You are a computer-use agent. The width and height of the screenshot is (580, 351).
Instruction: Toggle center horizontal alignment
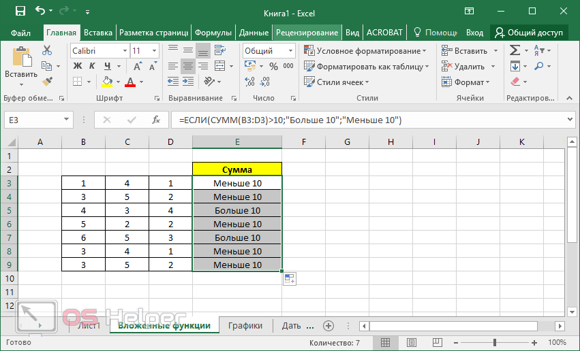click(187, 66)
